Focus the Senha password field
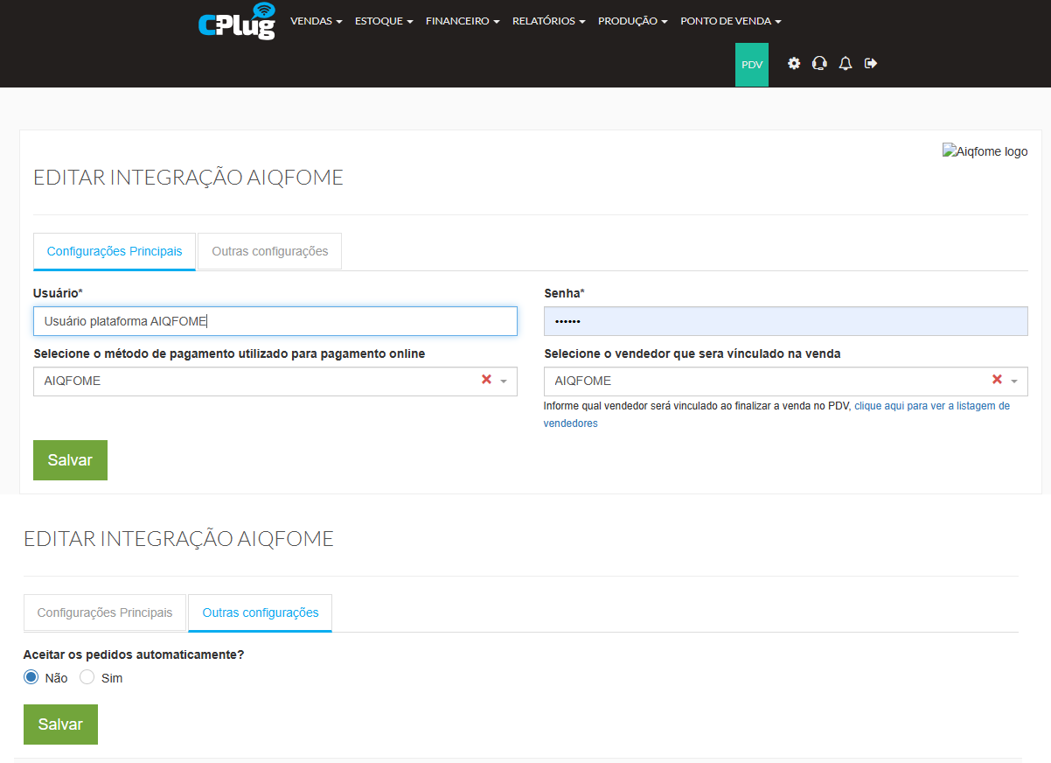This screenshot has height=763, width=1051. click(786, 321)
